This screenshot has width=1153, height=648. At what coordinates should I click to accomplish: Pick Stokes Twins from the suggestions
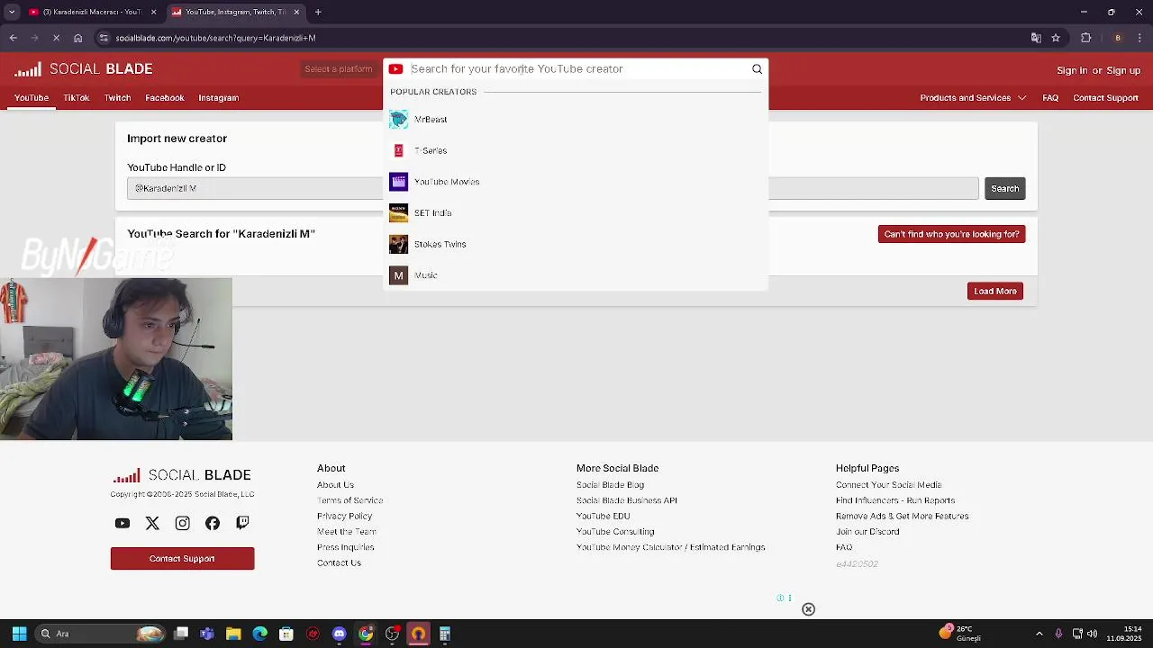pos(576,244)
